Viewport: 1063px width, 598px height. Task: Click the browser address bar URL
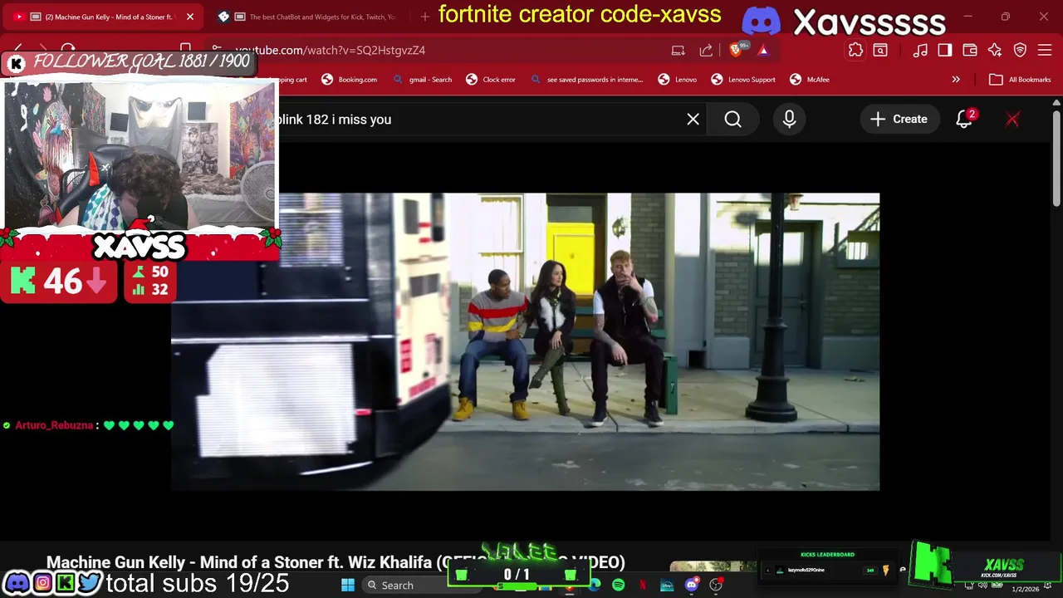click(331, 51)
